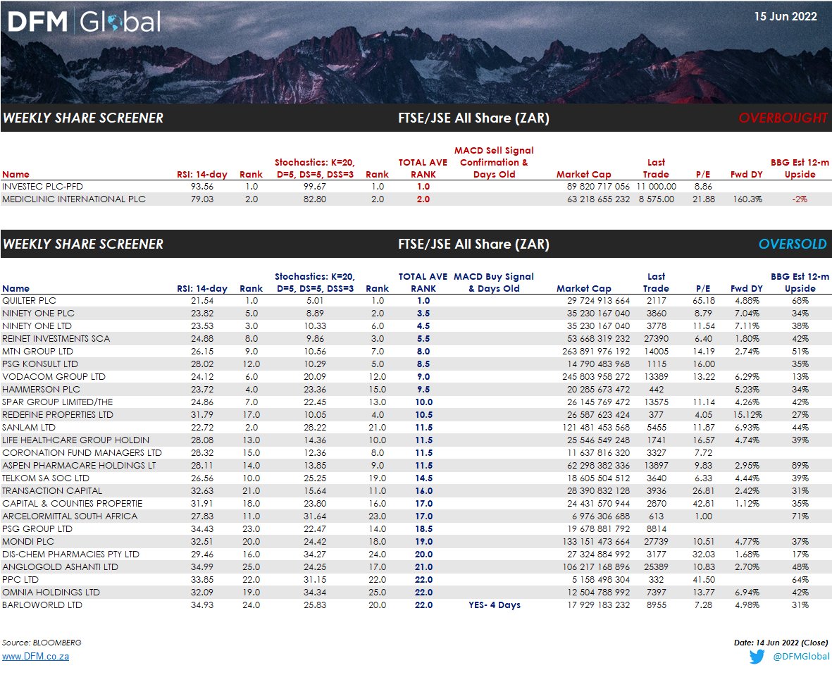Screen dimensions: 832x675
Task: Select CAPITAL & COUNTIES PROPERTIE name
Action: pyautogui.click(x=73, y=504)
